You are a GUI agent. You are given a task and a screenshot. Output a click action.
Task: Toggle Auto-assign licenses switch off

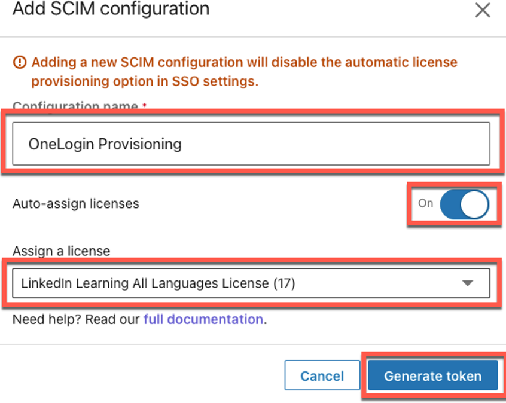(464, 204)
